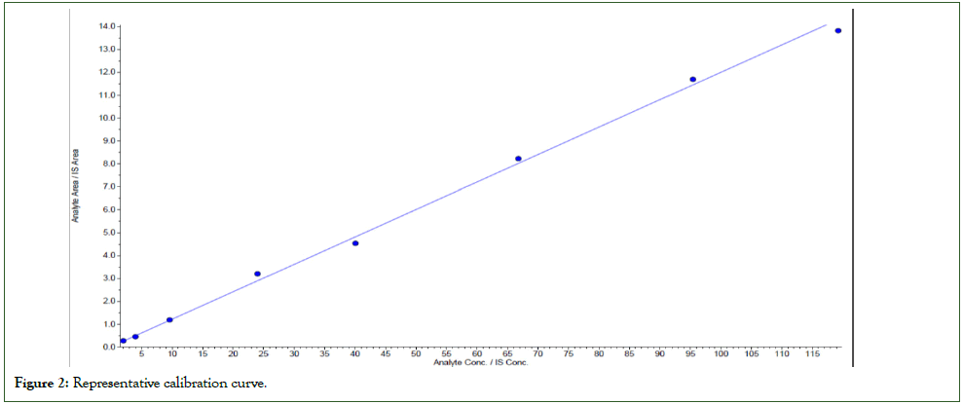Screen dimensions: 963x404
Task: Click the y-axis tick label 3.0
Action: [x=109, y=278]
